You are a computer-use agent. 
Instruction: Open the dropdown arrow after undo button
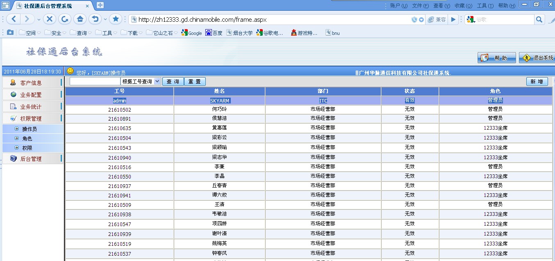105,20
